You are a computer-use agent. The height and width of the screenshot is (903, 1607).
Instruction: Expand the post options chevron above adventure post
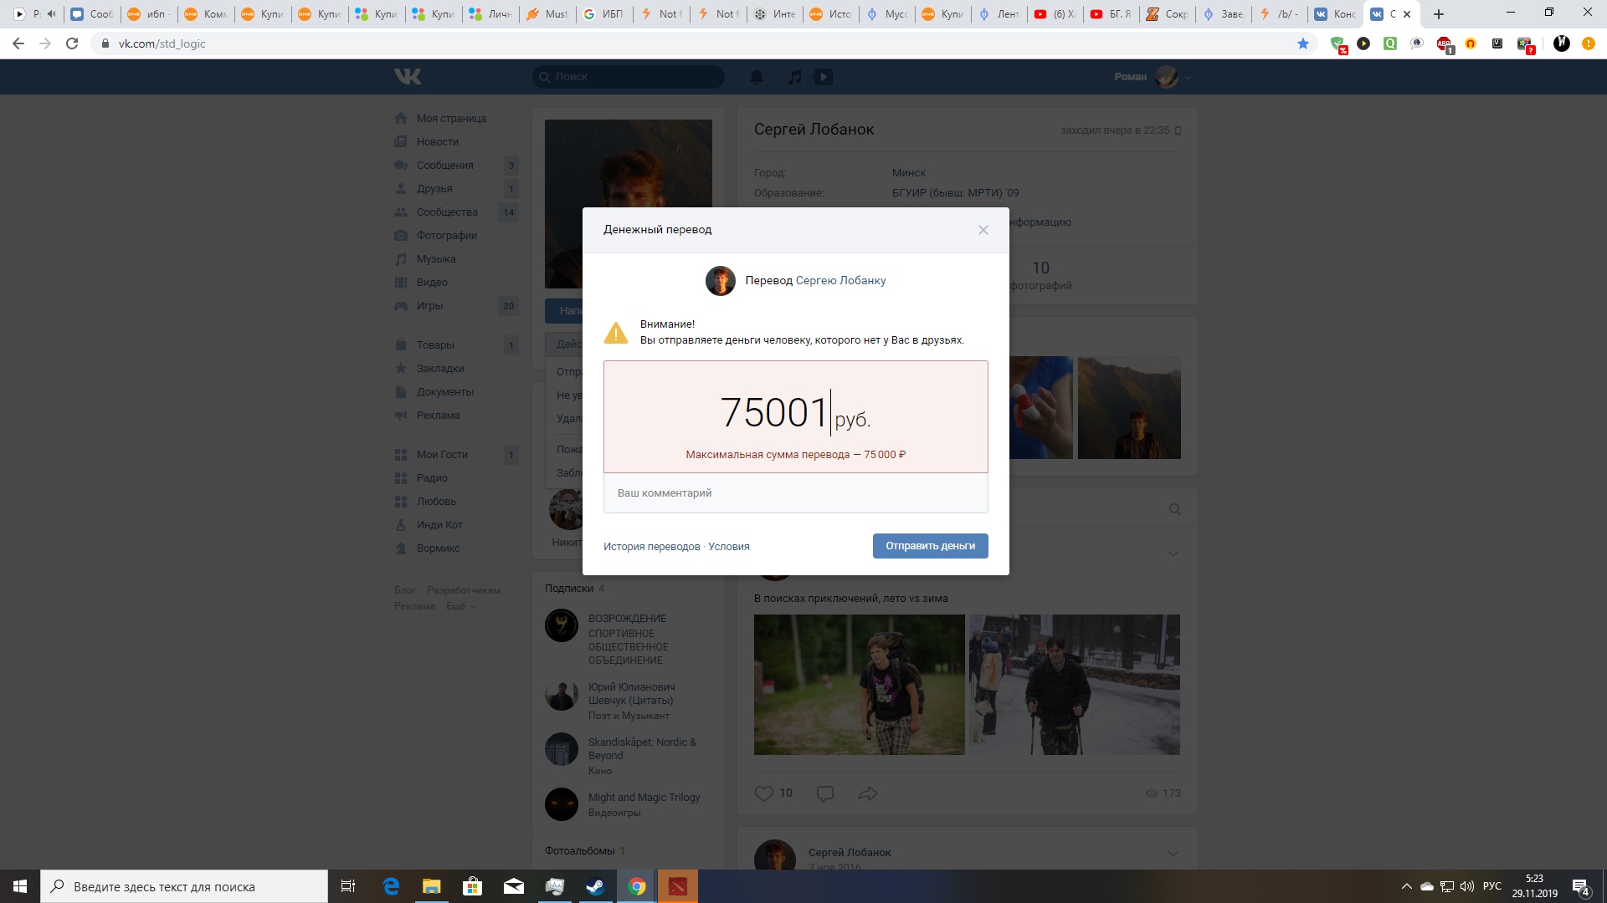click(1173, 554)
